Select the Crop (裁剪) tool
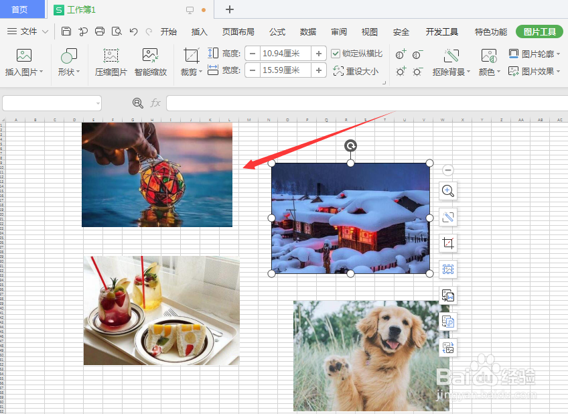Image resolution: width=568 pixels, height=414 pixels. point(191,56)
